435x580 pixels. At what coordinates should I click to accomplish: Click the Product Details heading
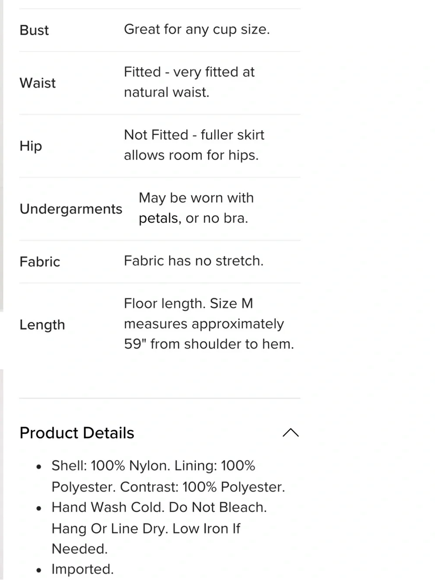[x=77, y=433]
